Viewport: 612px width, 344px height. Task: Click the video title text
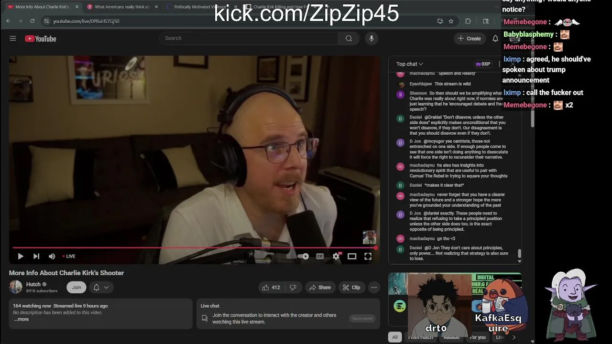[x=66, y=273]
